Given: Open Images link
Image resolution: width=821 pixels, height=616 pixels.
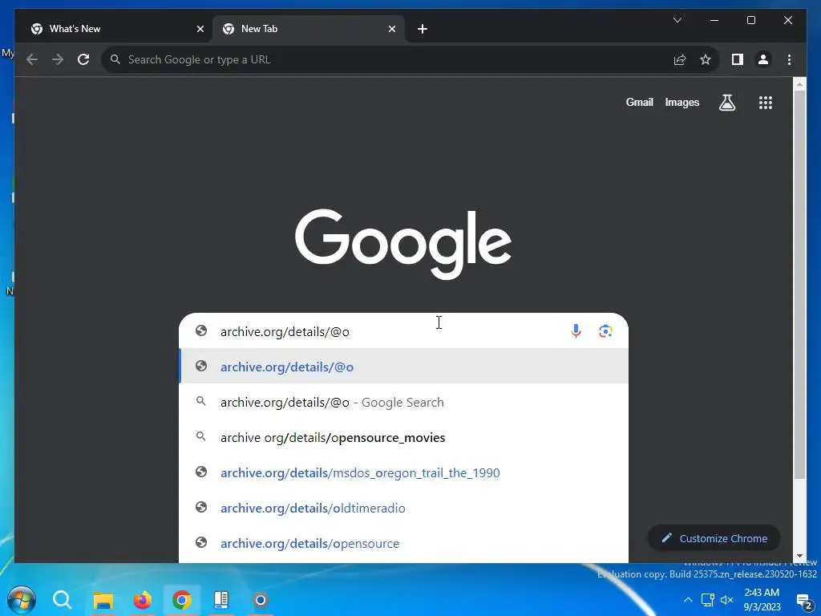Looking at the screenshot, I should (x=681, y=103).
